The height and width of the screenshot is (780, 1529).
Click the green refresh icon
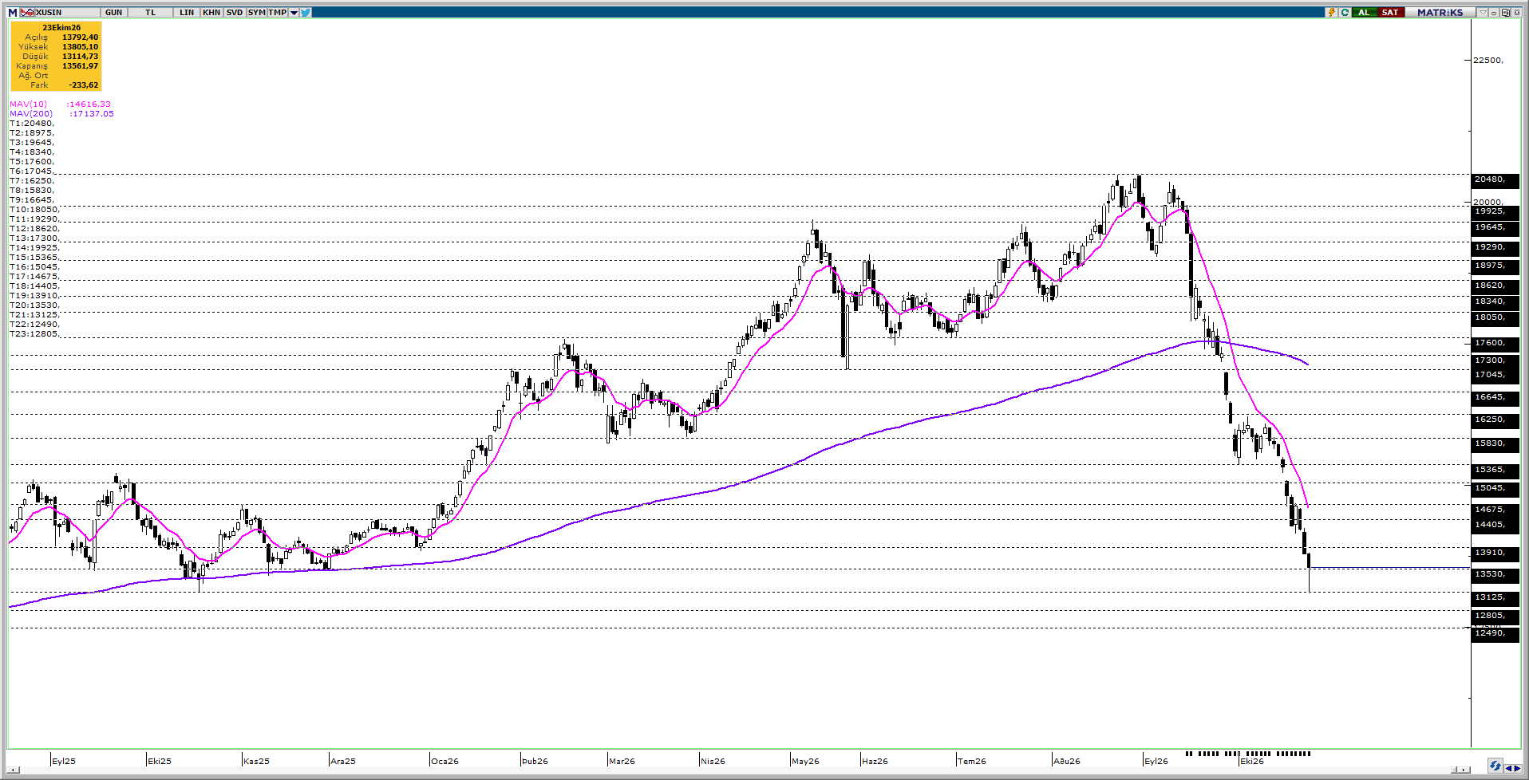(x=1345, y=12)
